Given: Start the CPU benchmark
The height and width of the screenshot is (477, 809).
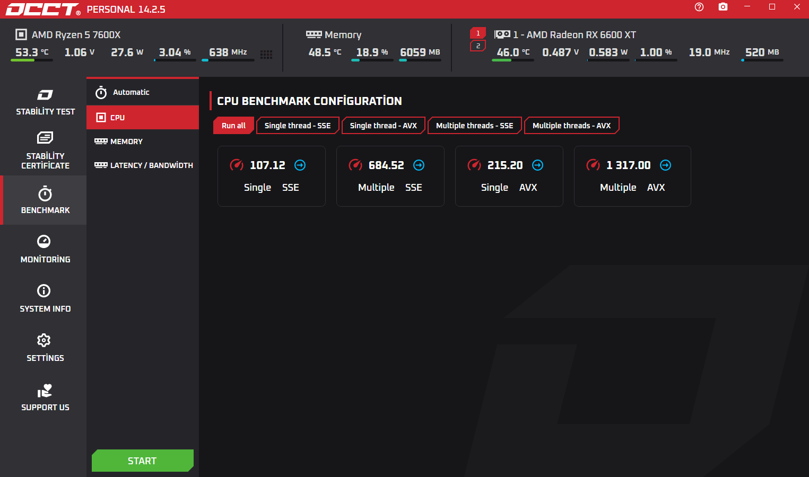Looking at the screenshot, I should point(143,461).
